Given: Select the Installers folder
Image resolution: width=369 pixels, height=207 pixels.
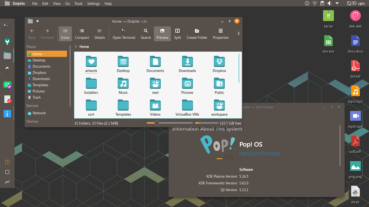Looking at the screenshot, I should pos(91,86).
